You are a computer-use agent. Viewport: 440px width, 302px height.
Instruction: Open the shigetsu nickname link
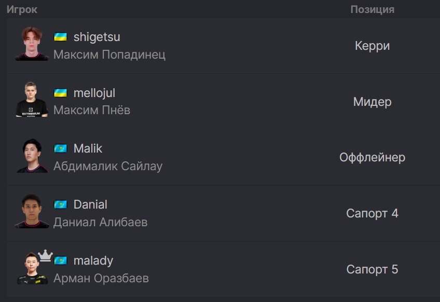coord(97,37)
